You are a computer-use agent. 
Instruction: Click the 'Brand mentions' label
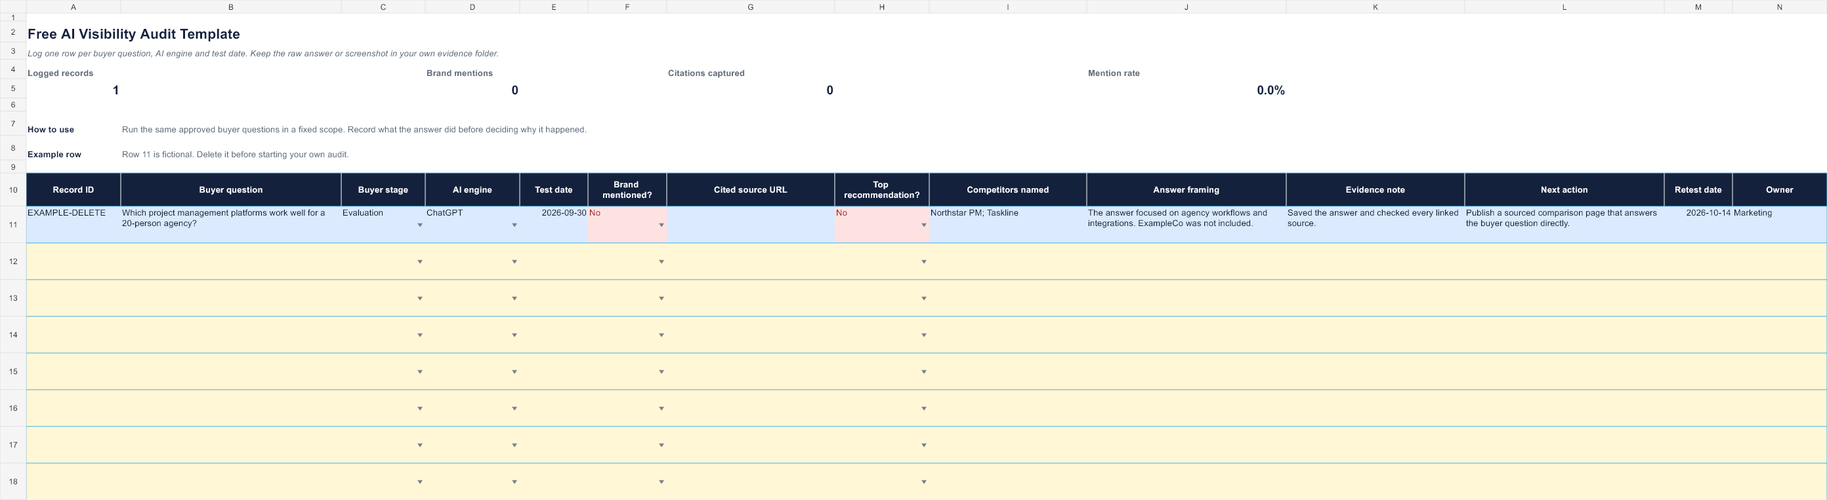459,73
